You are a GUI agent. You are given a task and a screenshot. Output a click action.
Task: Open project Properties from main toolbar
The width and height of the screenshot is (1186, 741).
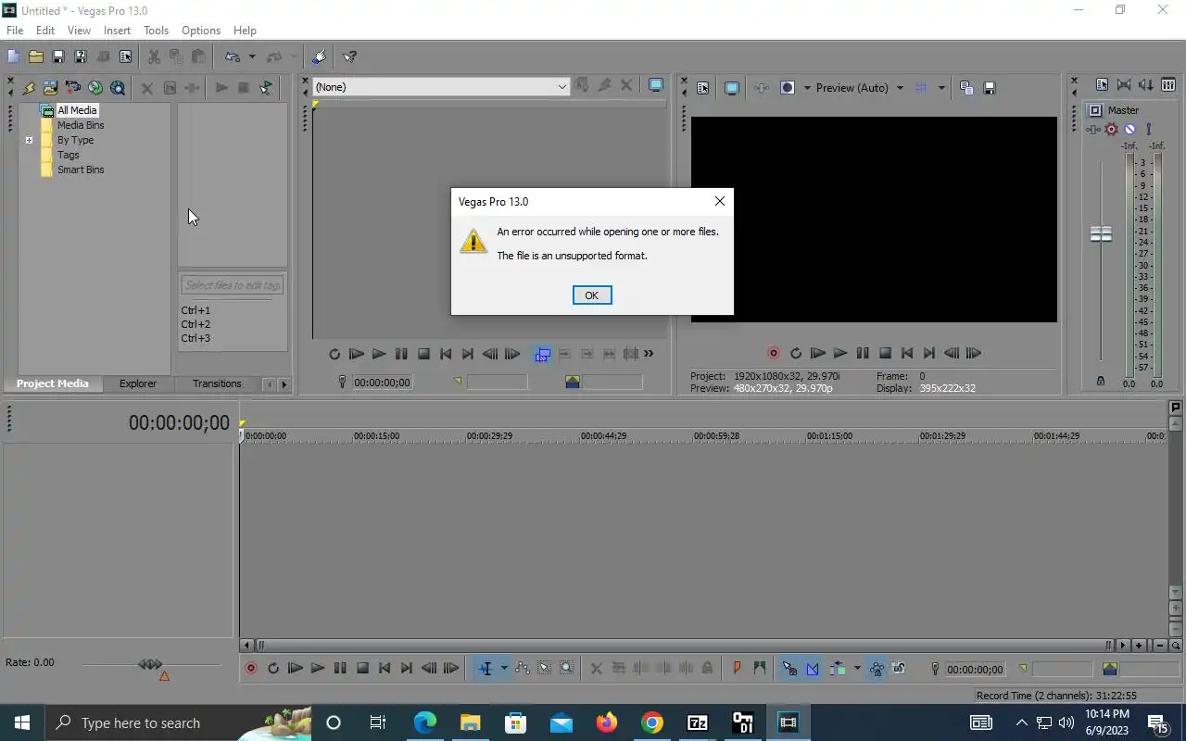tap(125, 57)
